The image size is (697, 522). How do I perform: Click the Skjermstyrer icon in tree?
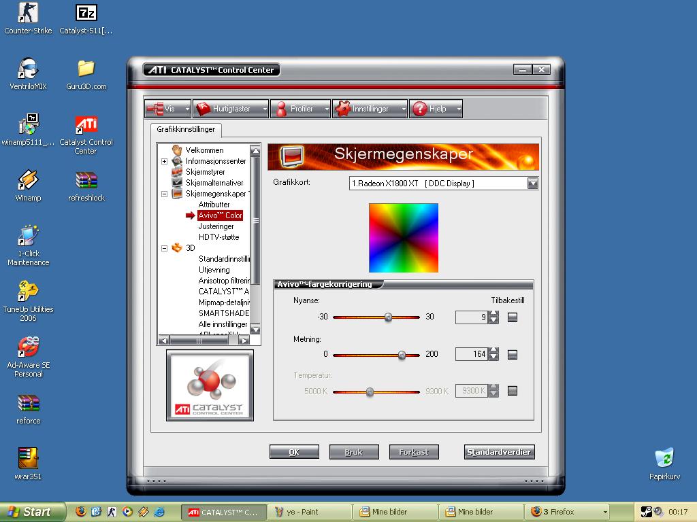177,171
